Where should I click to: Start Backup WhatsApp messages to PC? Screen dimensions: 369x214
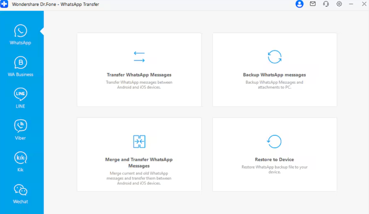pyautogui.click(x=275, y=75)
